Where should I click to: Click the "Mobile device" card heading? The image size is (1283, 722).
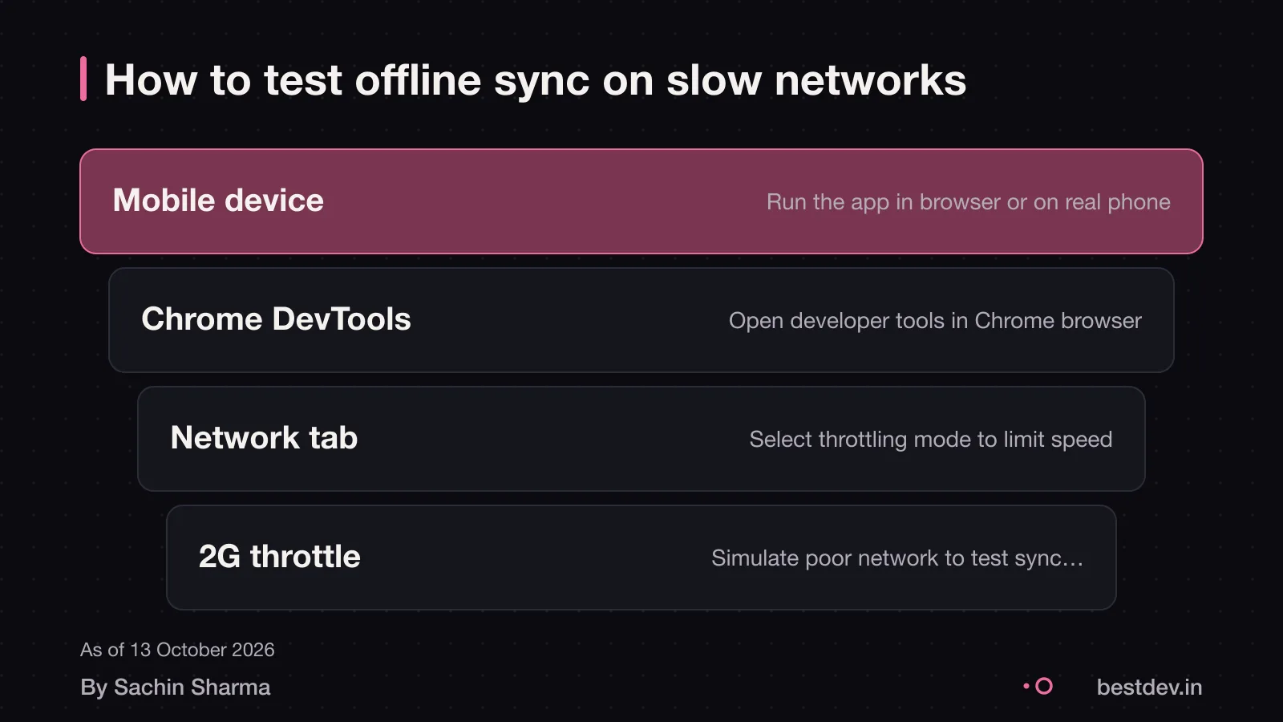coord(218,201)
